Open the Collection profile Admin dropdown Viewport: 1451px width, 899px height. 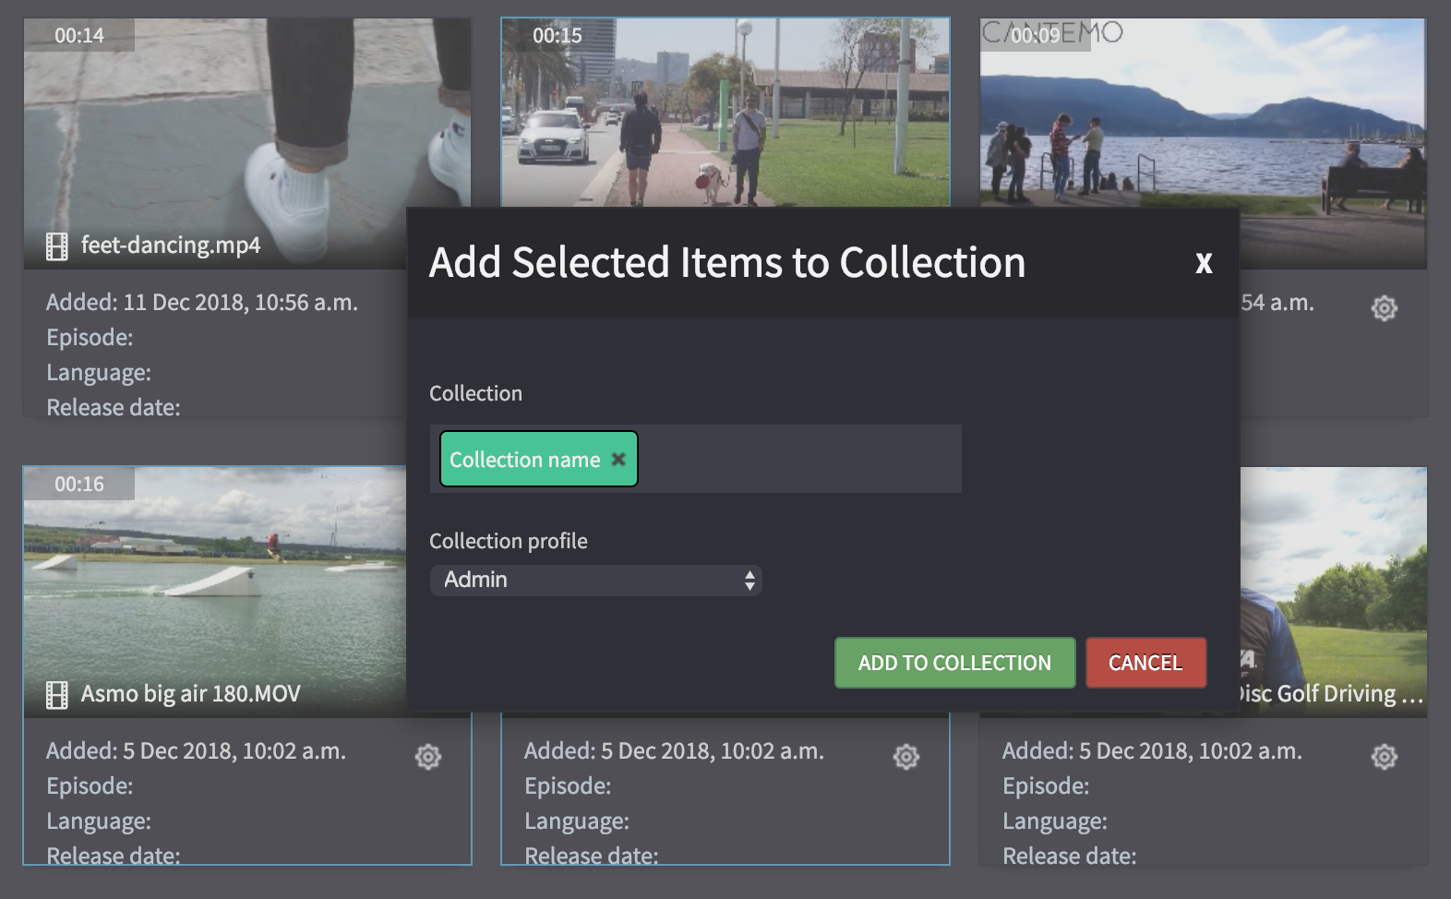pyautogui.click(x=595, y=580)
